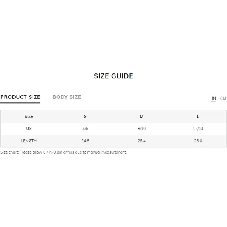This screenshot has width=227, height=227.
Task: Click the LENGTH row label
Action: pos(29,141)
